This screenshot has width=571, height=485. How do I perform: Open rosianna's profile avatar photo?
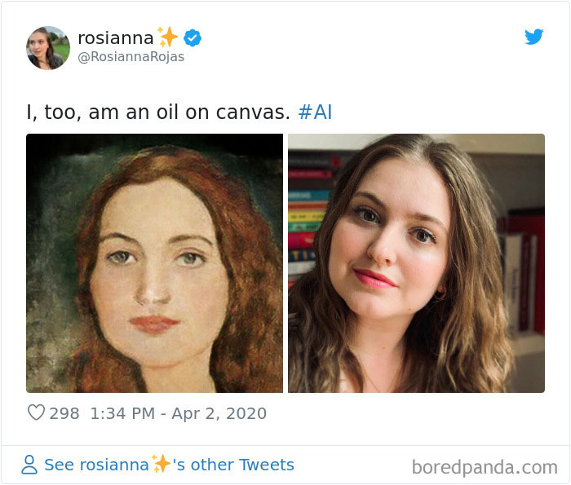click(x=48, y=48)
